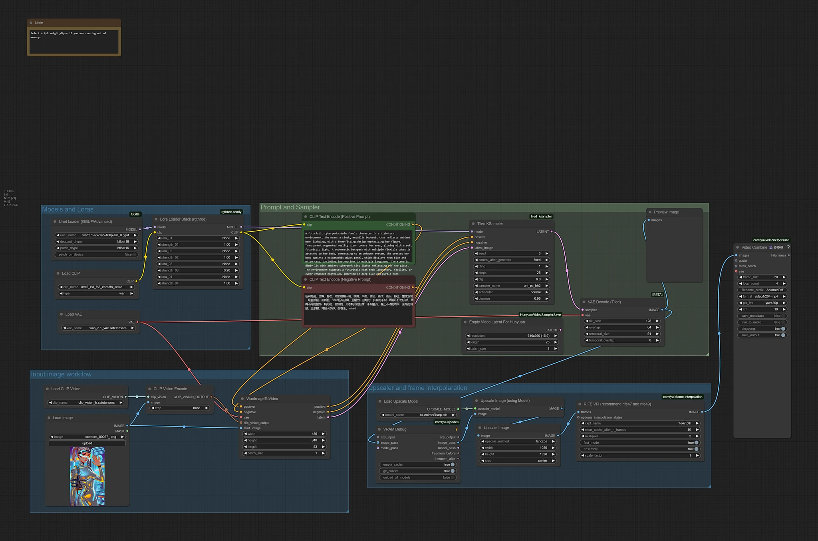Disable pingpong in Video Combine
The height and width of the screenshot is (541, 818).
[762, 329]
